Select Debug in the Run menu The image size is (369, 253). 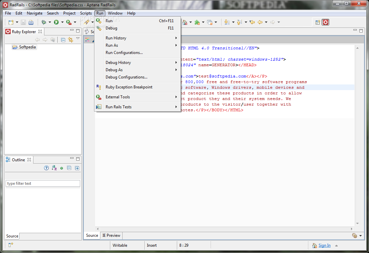coord(137,28)
